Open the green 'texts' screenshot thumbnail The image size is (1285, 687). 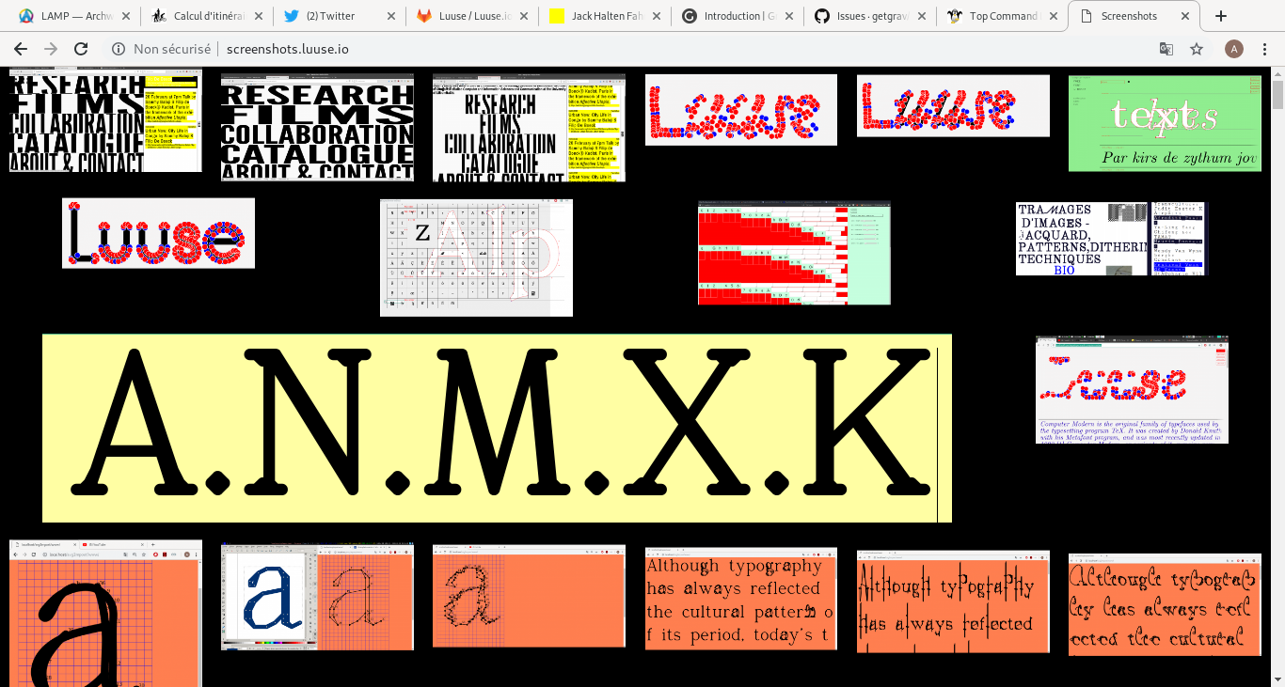click(x=1165, y=123)
